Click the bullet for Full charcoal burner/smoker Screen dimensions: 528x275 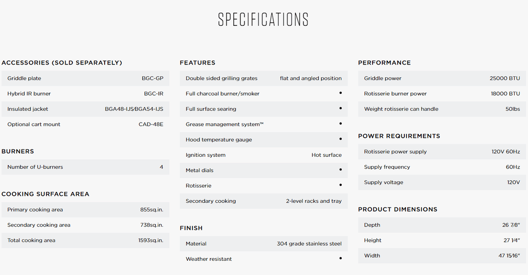click(x=340, y=93)
